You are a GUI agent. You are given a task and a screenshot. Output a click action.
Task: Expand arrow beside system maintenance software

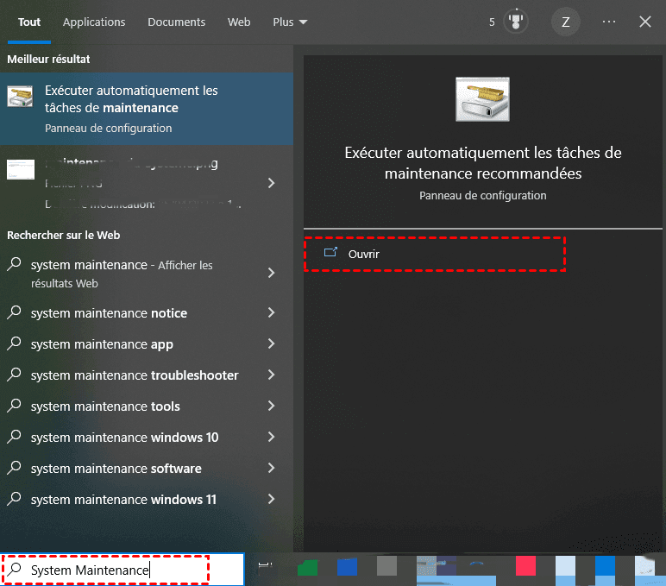point(271,468)
